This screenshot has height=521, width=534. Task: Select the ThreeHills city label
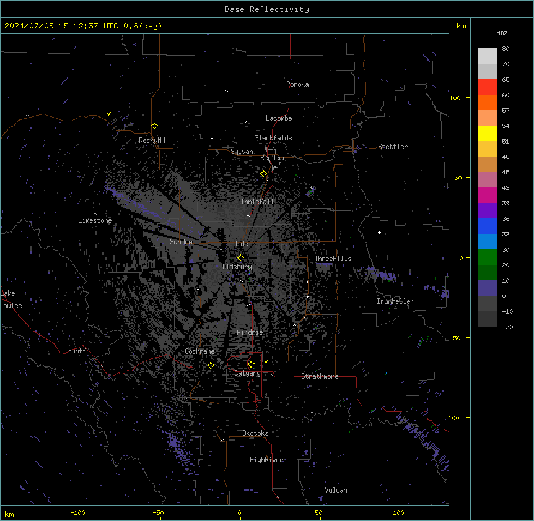click(333, 259)
